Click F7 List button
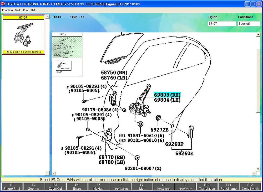 (142, 186)
